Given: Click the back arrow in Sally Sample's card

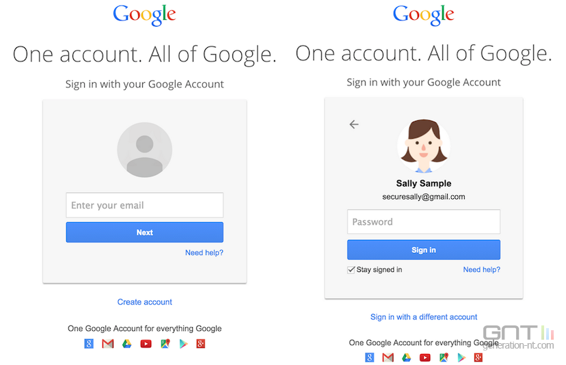Looking at the screenshot, I should tap(354, 124).
